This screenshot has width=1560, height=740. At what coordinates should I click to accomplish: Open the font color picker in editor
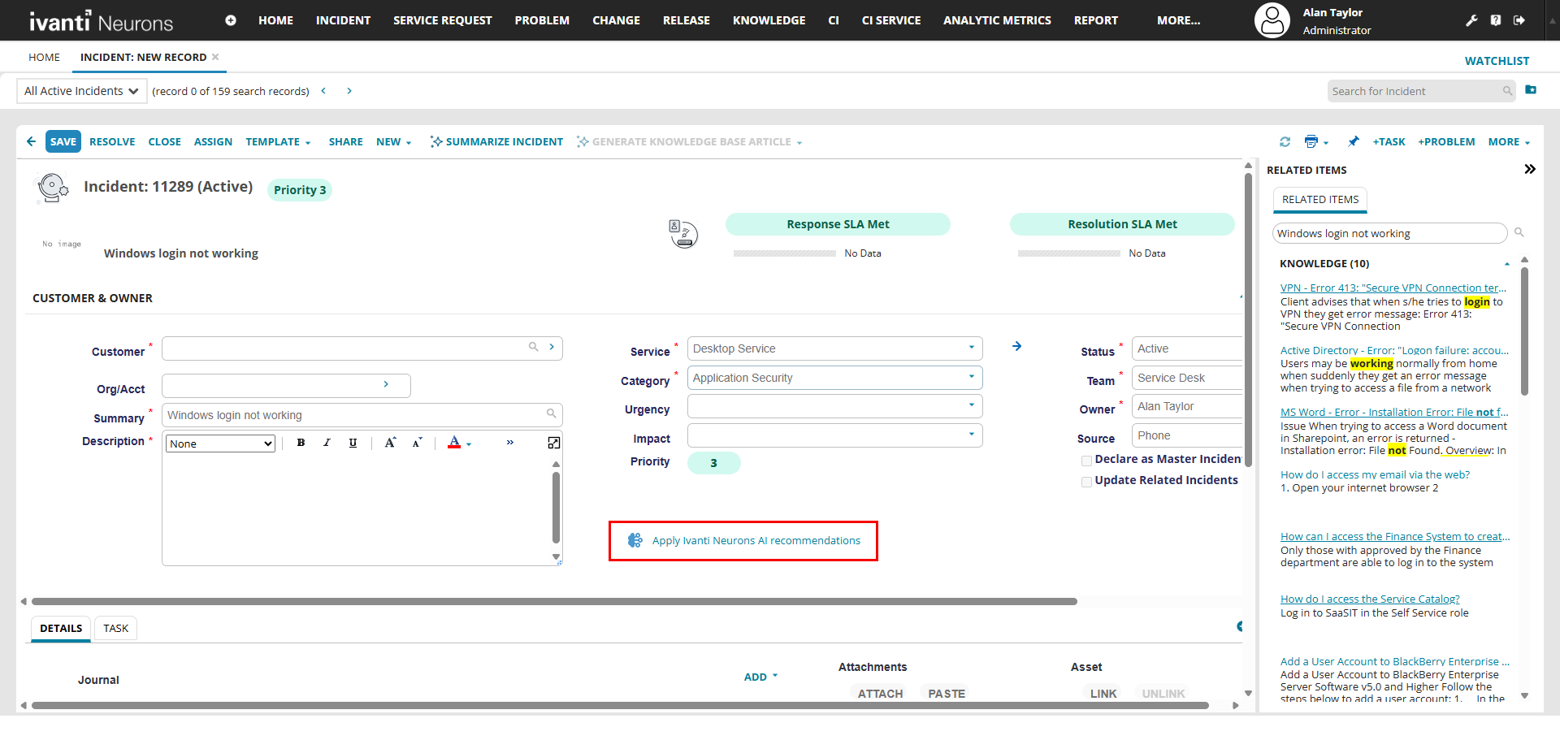[456, 443]
